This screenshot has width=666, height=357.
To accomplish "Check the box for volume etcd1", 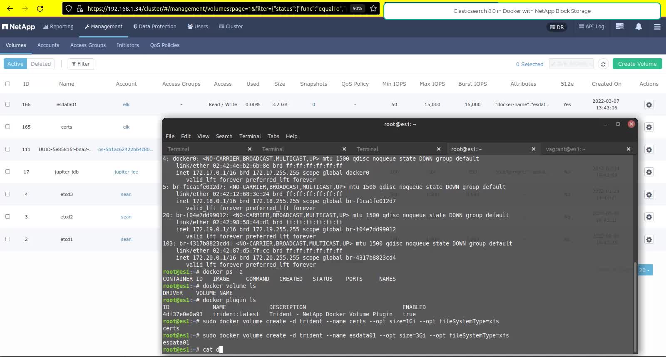I will 7,239.
